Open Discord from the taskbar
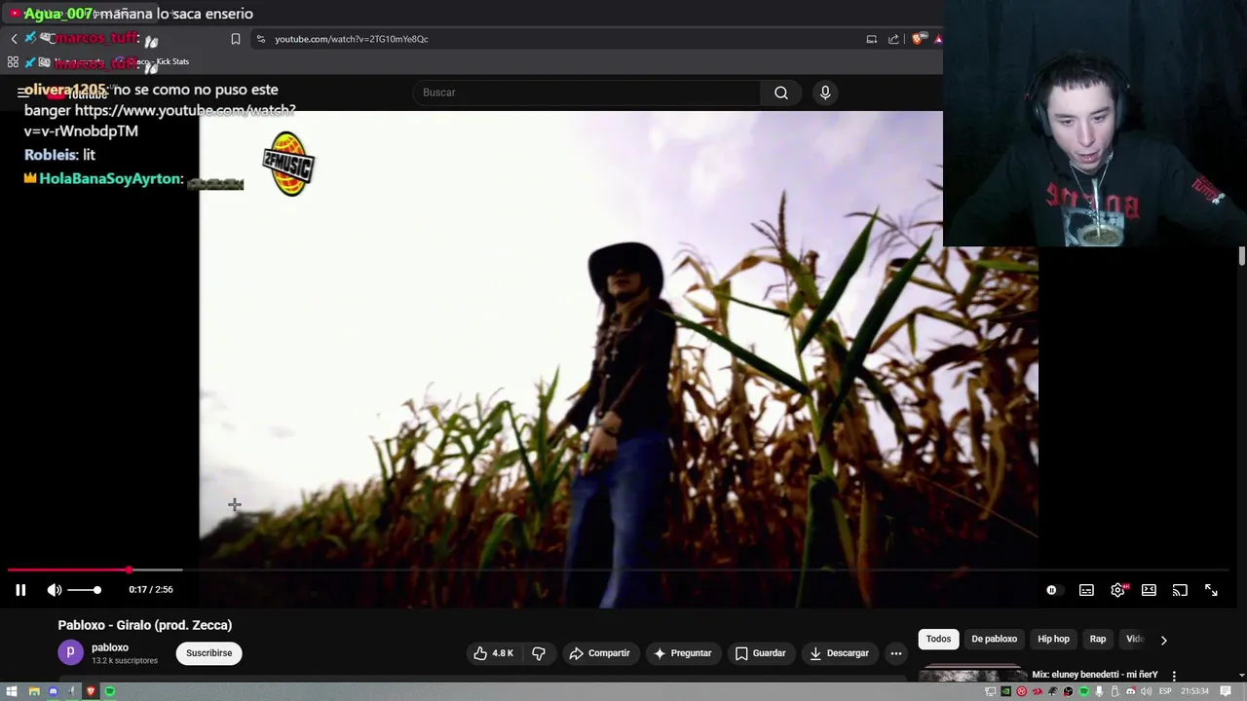The image size is (1247, 701). click(53, 691)
